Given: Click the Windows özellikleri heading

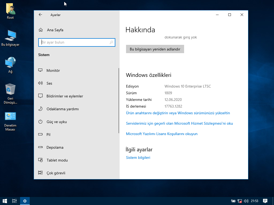Looking at the screenshot, I should pos(149,75).
